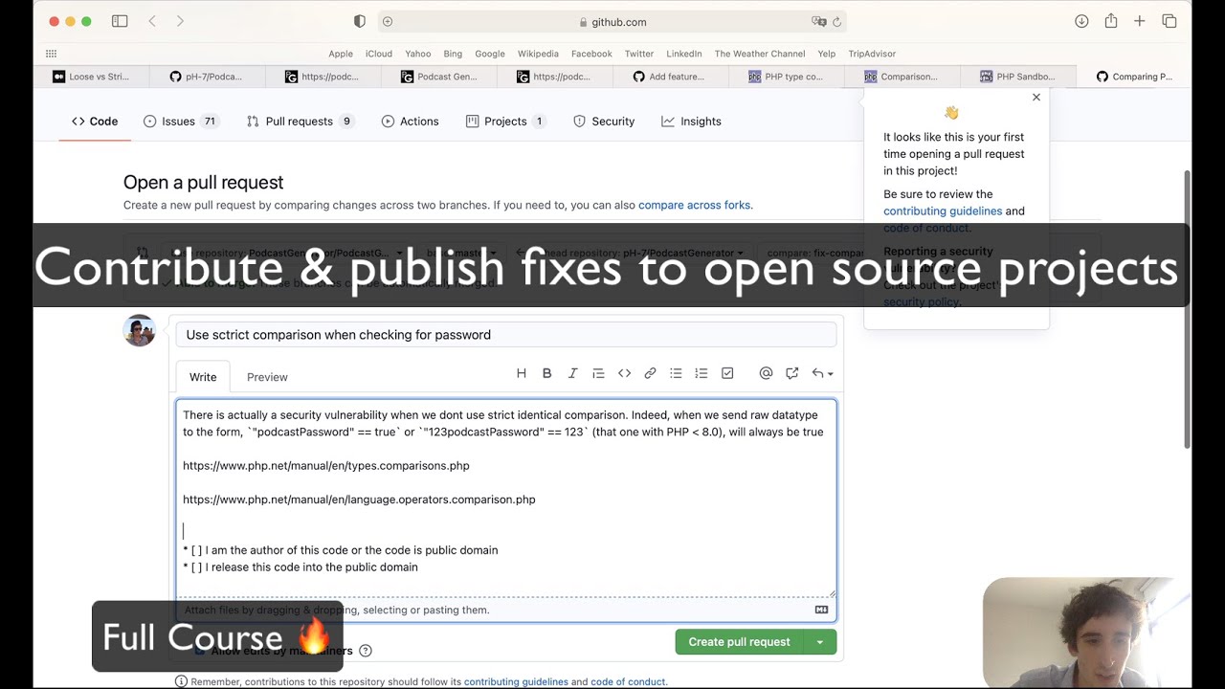
Task: Open contributing guidelines link in the footer
Action: [516, 682]
